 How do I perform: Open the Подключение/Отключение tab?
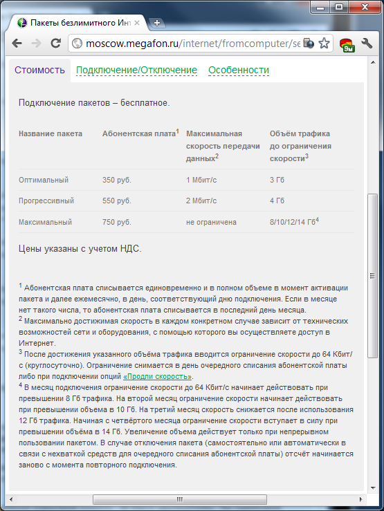click(x=136, y=70)
